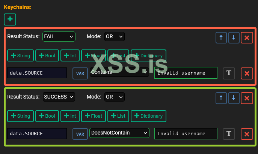Add Int key to SUCCESS keychain
The image size is (258, 154).
coord(70,116)
